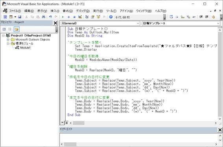Toggle Folders view in project pane
Screen dimensions: 223x147
17,29
